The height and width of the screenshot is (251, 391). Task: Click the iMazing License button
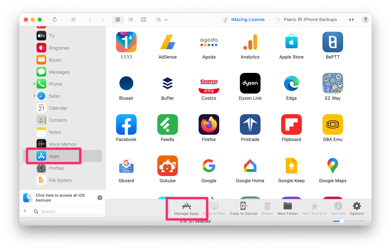point(245,20)
